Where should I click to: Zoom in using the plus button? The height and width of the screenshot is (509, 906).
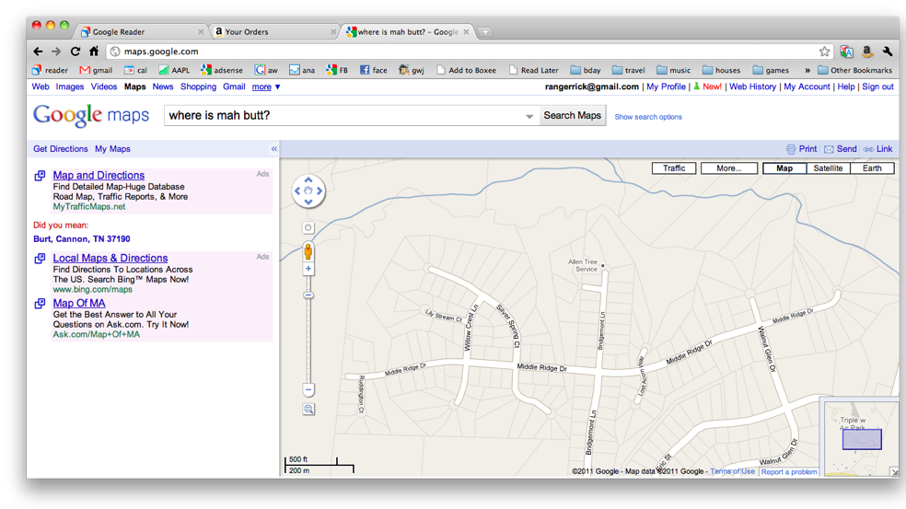(308, 269)
